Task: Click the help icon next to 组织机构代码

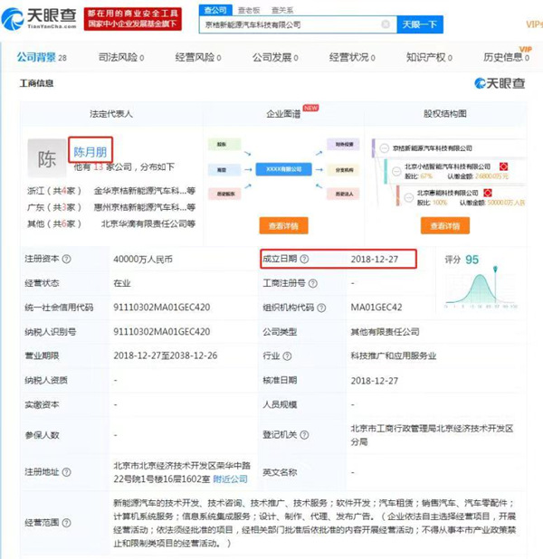Action: [321, 308]
